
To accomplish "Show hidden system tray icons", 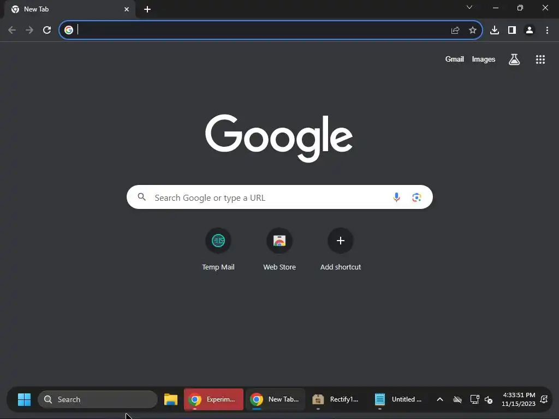I will 440,399.
